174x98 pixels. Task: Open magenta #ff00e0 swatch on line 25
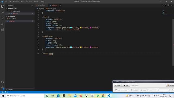click(x=91, y=47)
